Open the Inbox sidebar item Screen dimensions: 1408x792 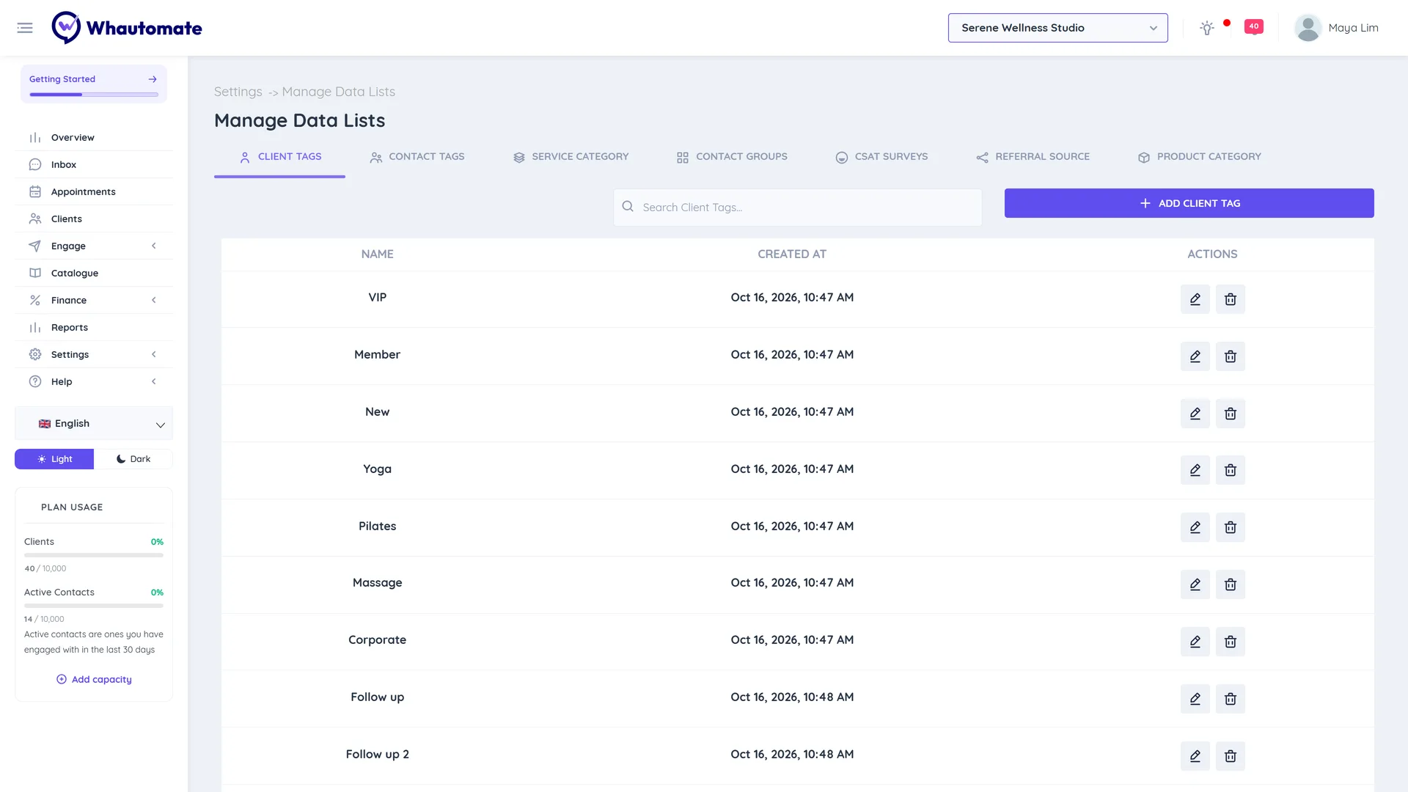94,164
